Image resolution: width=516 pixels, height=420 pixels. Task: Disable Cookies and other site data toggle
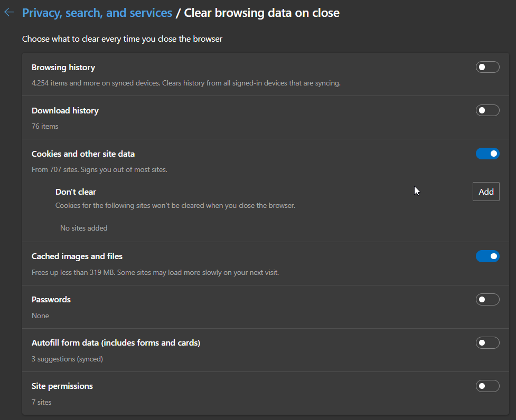[487, 154]
